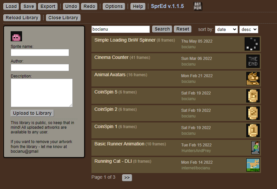Select the Cinema Counter 'THE END' thumbnail
This screenshot has width=277, height=189.
point(253,61)
